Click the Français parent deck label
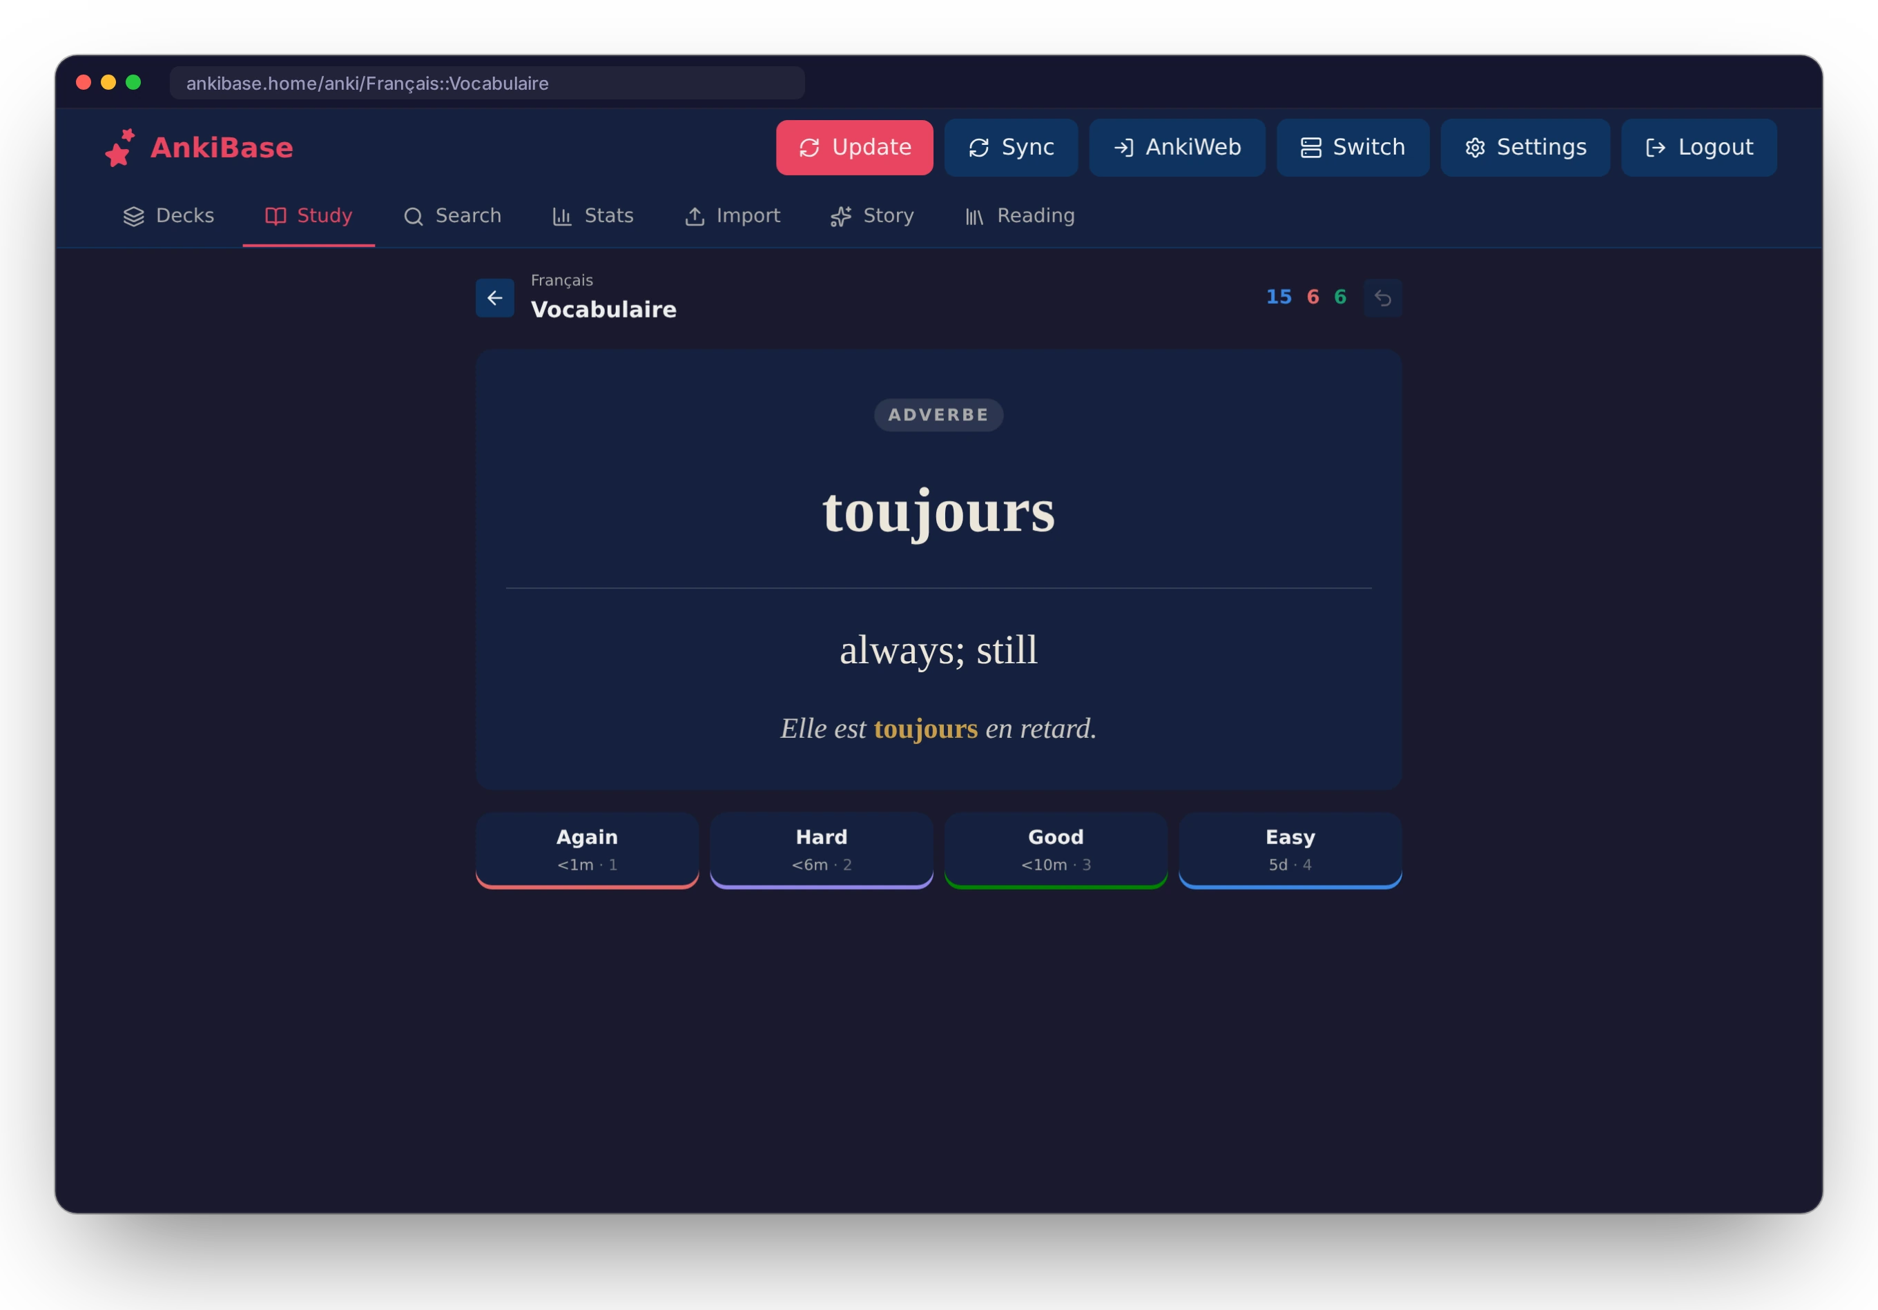 coord(562,280)
